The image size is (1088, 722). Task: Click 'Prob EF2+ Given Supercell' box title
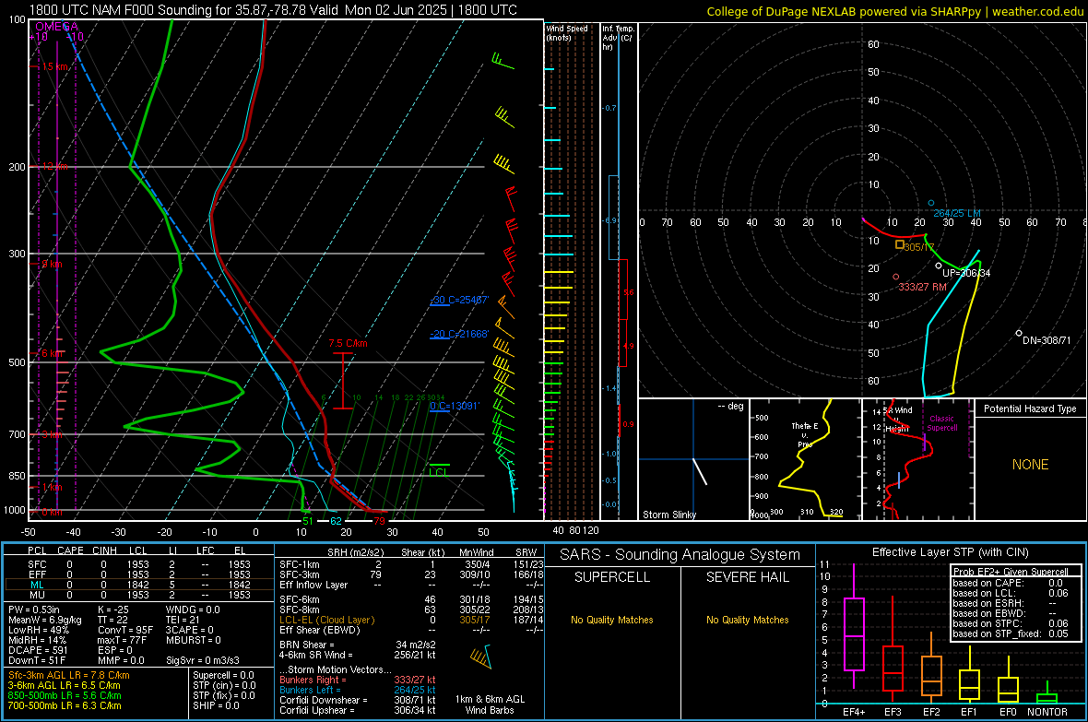[1011, 572]
